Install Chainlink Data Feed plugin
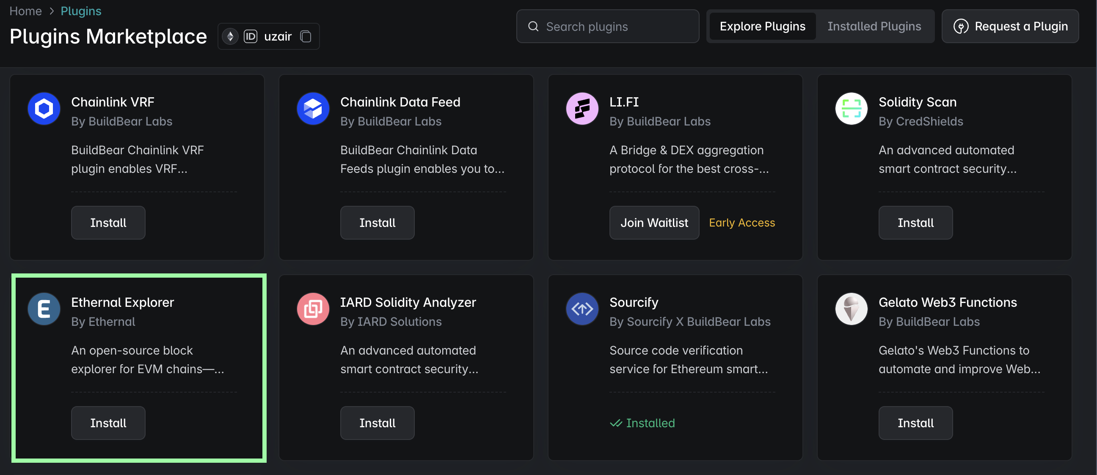1097x475 pixels. tap(378, 223)
